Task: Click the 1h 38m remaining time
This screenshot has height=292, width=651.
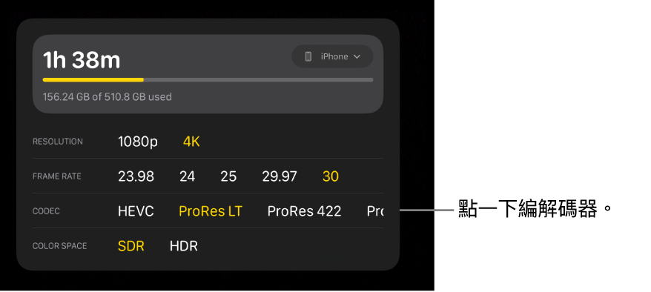Action: coord(82,60)
